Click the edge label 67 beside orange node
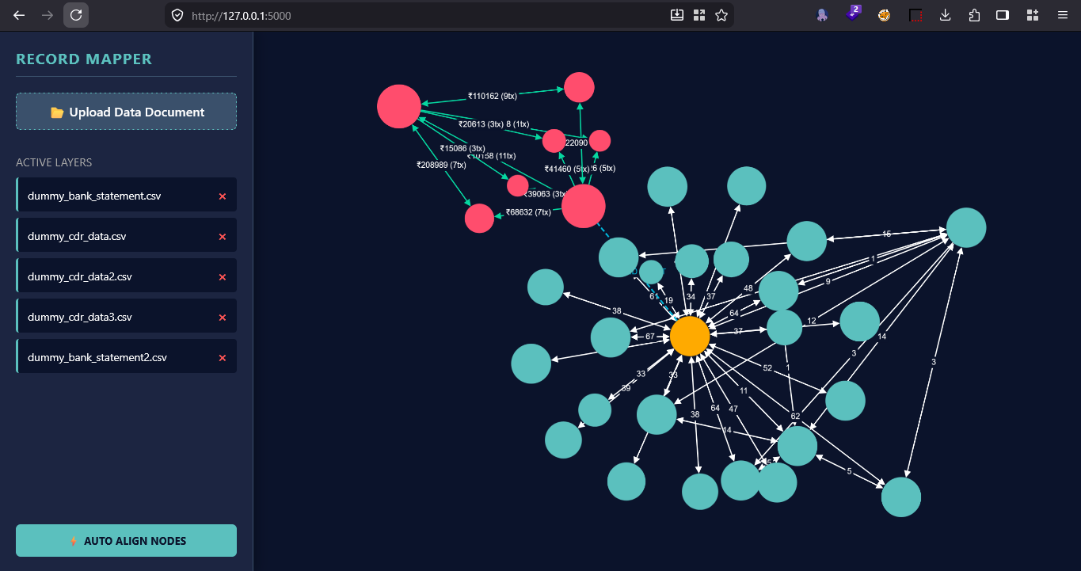This screenshot has width=1081, height=571. [650, 337]
